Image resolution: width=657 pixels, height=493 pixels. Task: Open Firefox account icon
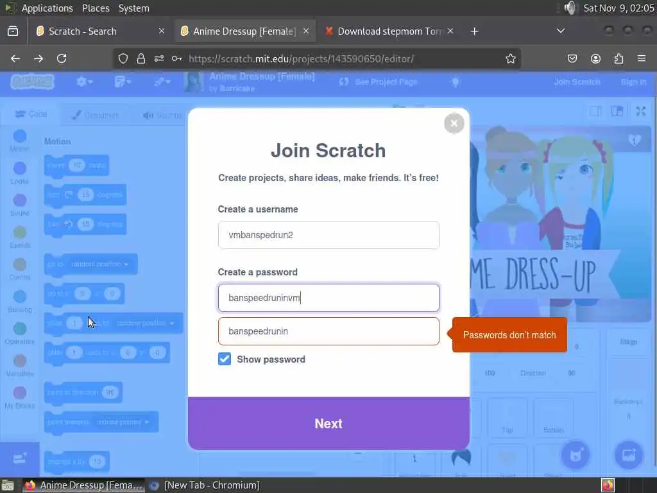595,58
